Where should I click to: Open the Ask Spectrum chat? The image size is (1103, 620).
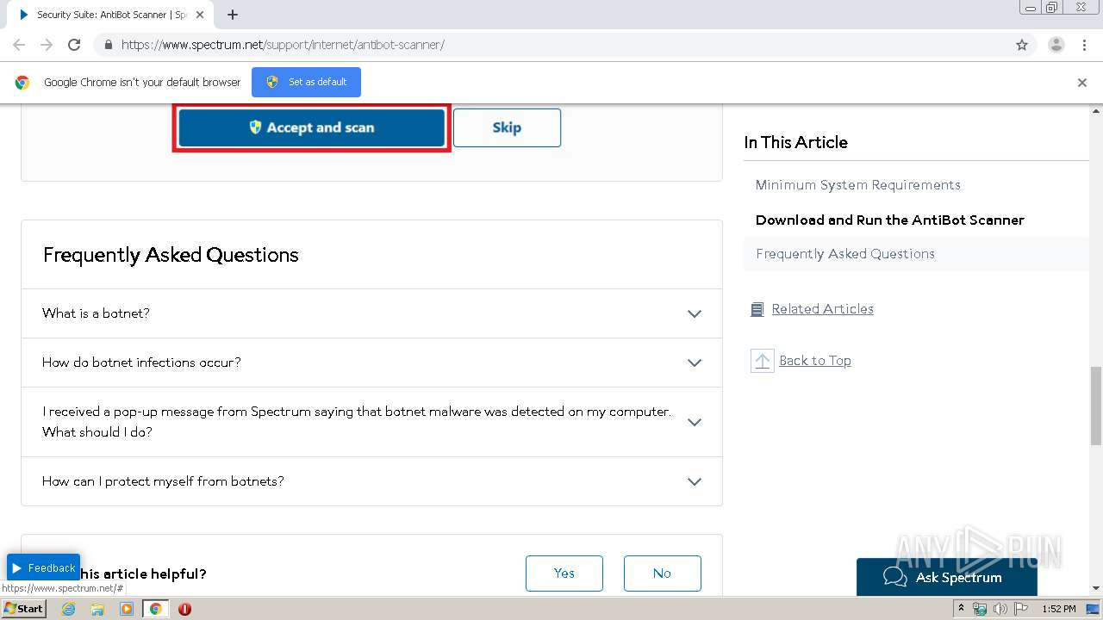tap(946, 577)
